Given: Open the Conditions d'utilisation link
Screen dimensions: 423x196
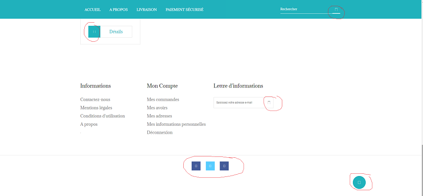Looking at the screenshot, I should point(103,116).
